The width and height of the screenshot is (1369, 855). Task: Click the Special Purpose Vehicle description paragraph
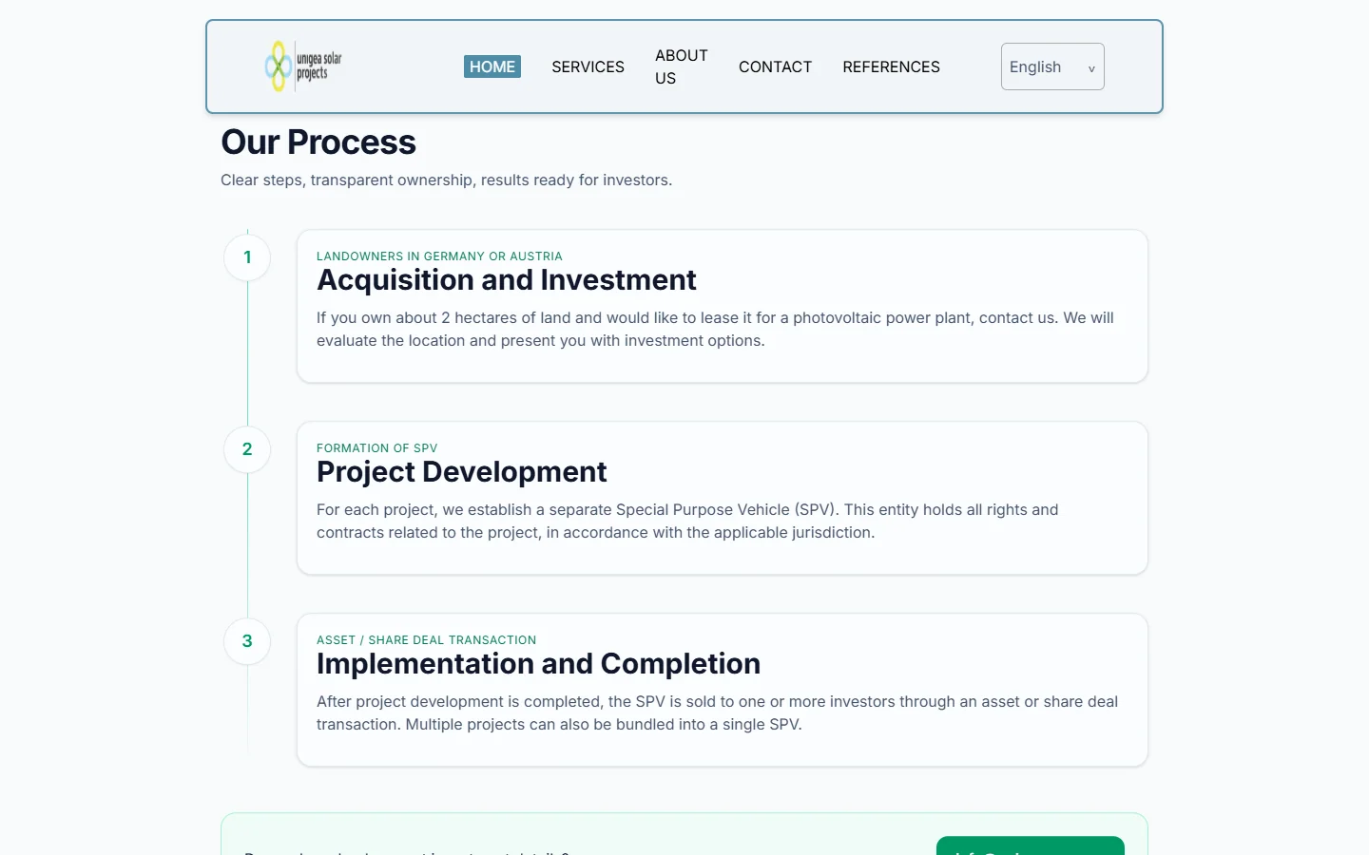pos(687,522)
